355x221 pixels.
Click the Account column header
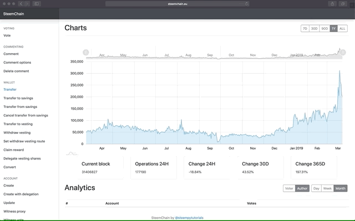point(112,203)
